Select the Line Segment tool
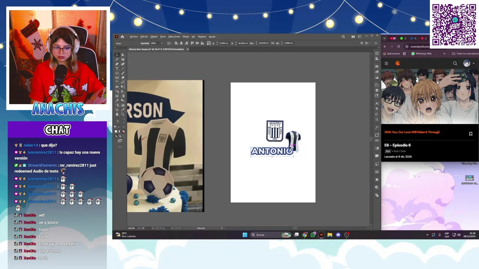This screenshot has height=269, width=479. tap(123, 68)
